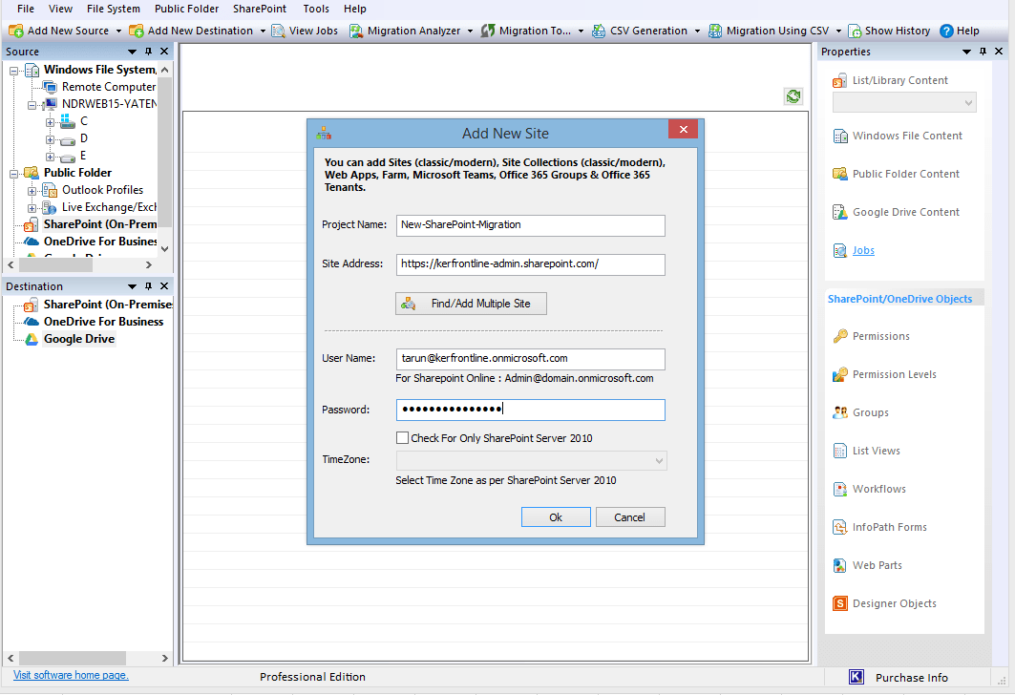Click the Add New Destination toolbar icon
1015x695 pixels.
click(136, 31)
